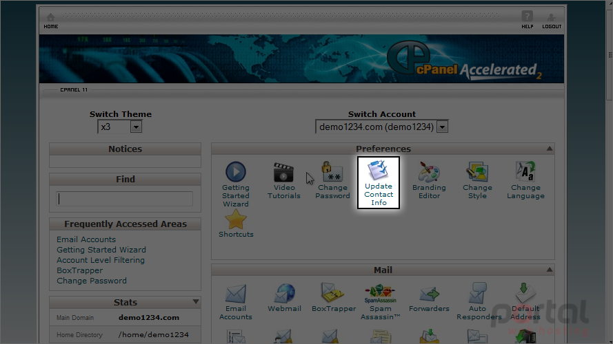Click the Find search field
The width and height of the screenshot is (613, 344).
pyautogui.click(x=124, y=199)
